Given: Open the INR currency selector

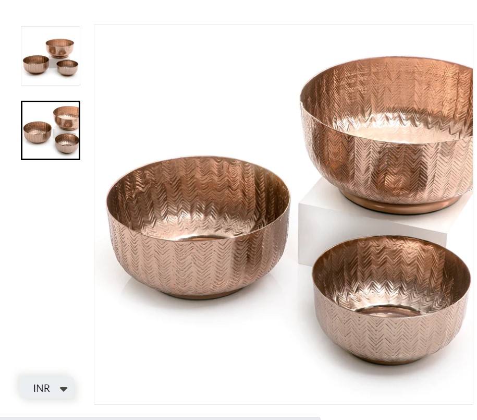Looking at the screenshot, I should (x=46, y=388).
